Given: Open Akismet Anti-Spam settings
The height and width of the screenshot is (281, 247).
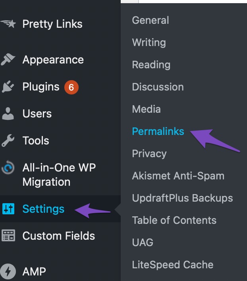Looking at the screenshot, I should coord(178,176).
